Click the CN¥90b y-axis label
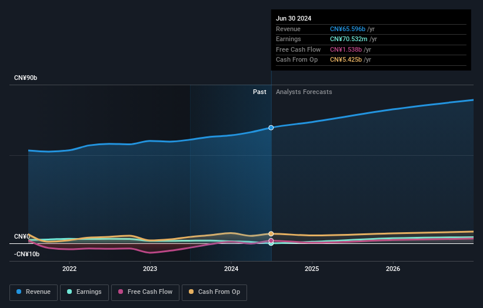The width and height of the screenshot is (483, 308). coord(25,78)
